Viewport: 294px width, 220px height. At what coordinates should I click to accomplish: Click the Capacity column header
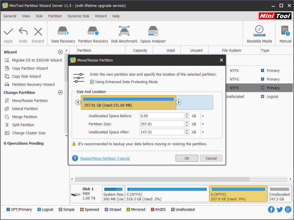click(x=140, y=51)
